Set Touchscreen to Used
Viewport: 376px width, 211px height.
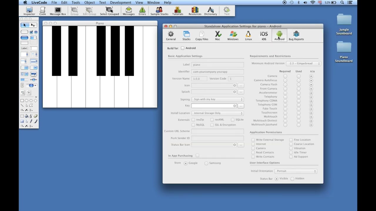tap(298, 113)
